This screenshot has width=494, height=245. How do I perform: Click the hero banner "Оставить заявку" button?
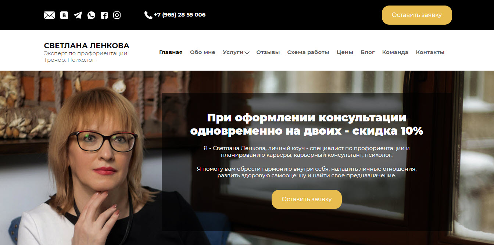tap(307, 199)
